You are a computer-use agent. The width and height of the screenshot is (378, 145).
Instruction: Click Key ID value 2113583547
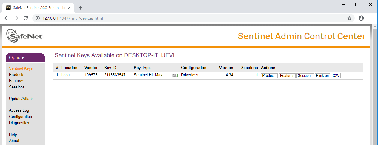[x=115, y=75]
